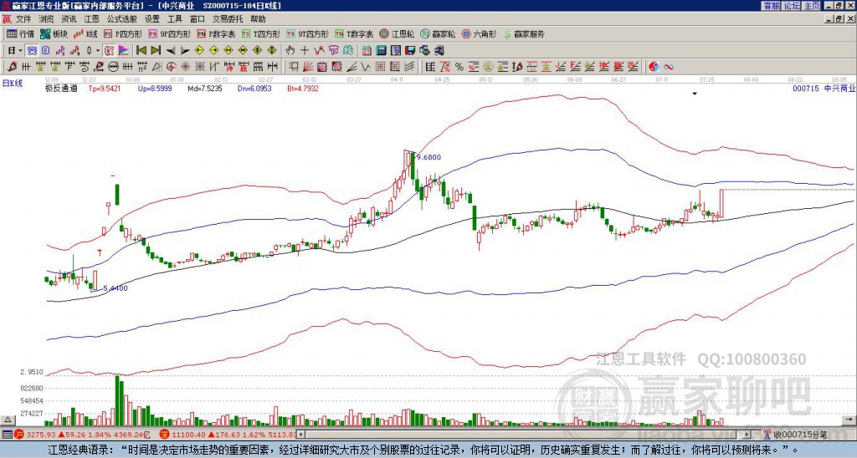Click the circled crosshair target tool
857x458 pixels.
click(171, 67)
